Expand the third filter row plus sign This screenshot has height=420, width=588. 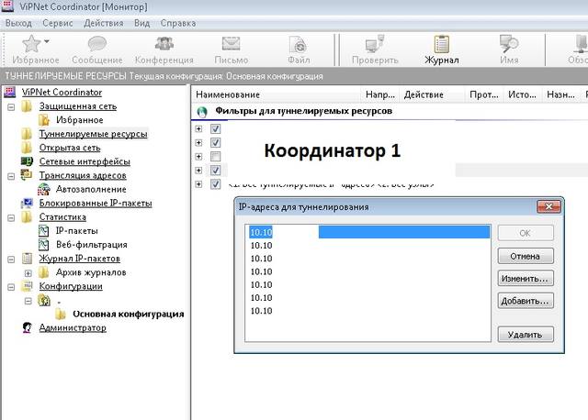pos(198,157)
